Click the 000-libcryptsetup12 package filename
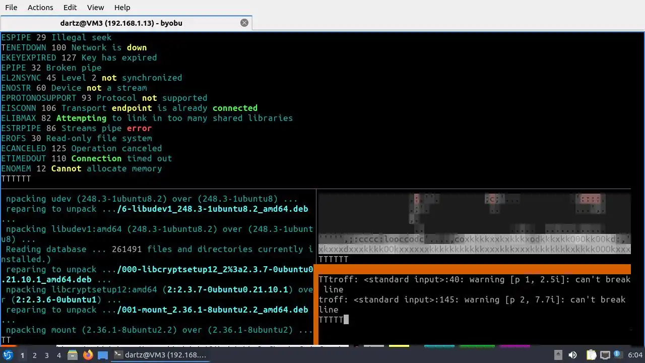645x363 pixels. point(157,274)
